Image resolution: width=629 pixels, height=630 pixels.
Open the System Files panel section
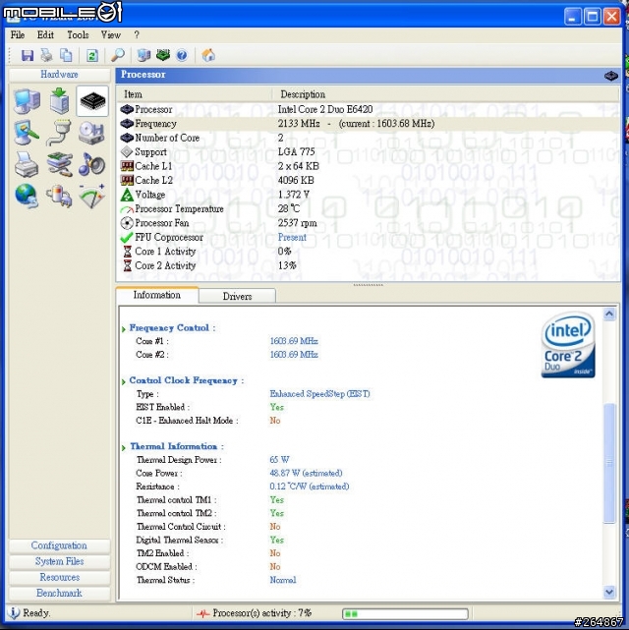pos(59,561)
